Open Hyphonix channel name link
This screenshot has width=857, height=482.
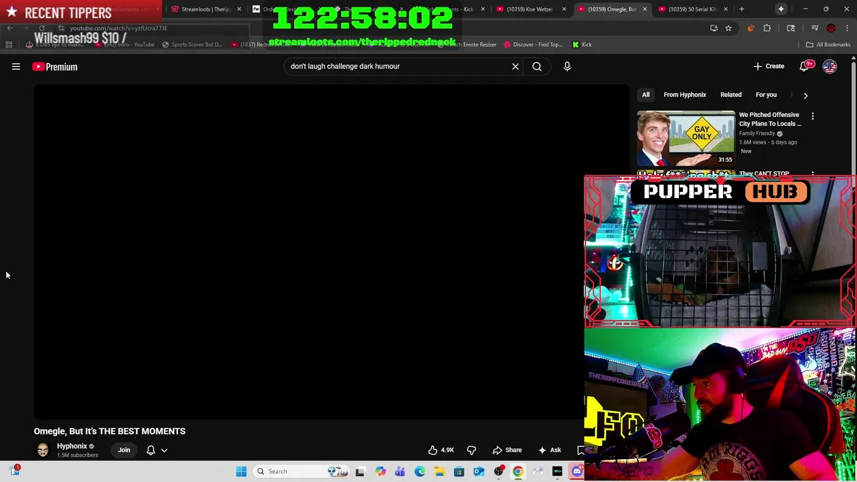pos(72,446)
